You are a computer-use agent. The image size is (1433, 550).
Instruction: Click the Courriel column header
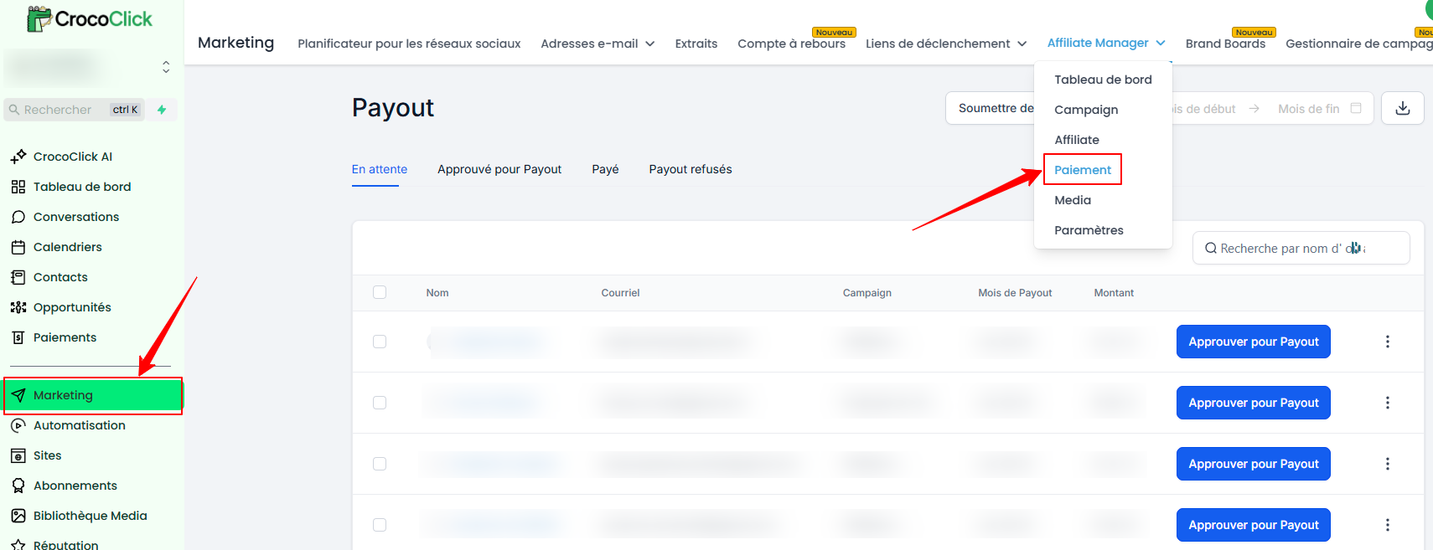[x=620, y=293]
